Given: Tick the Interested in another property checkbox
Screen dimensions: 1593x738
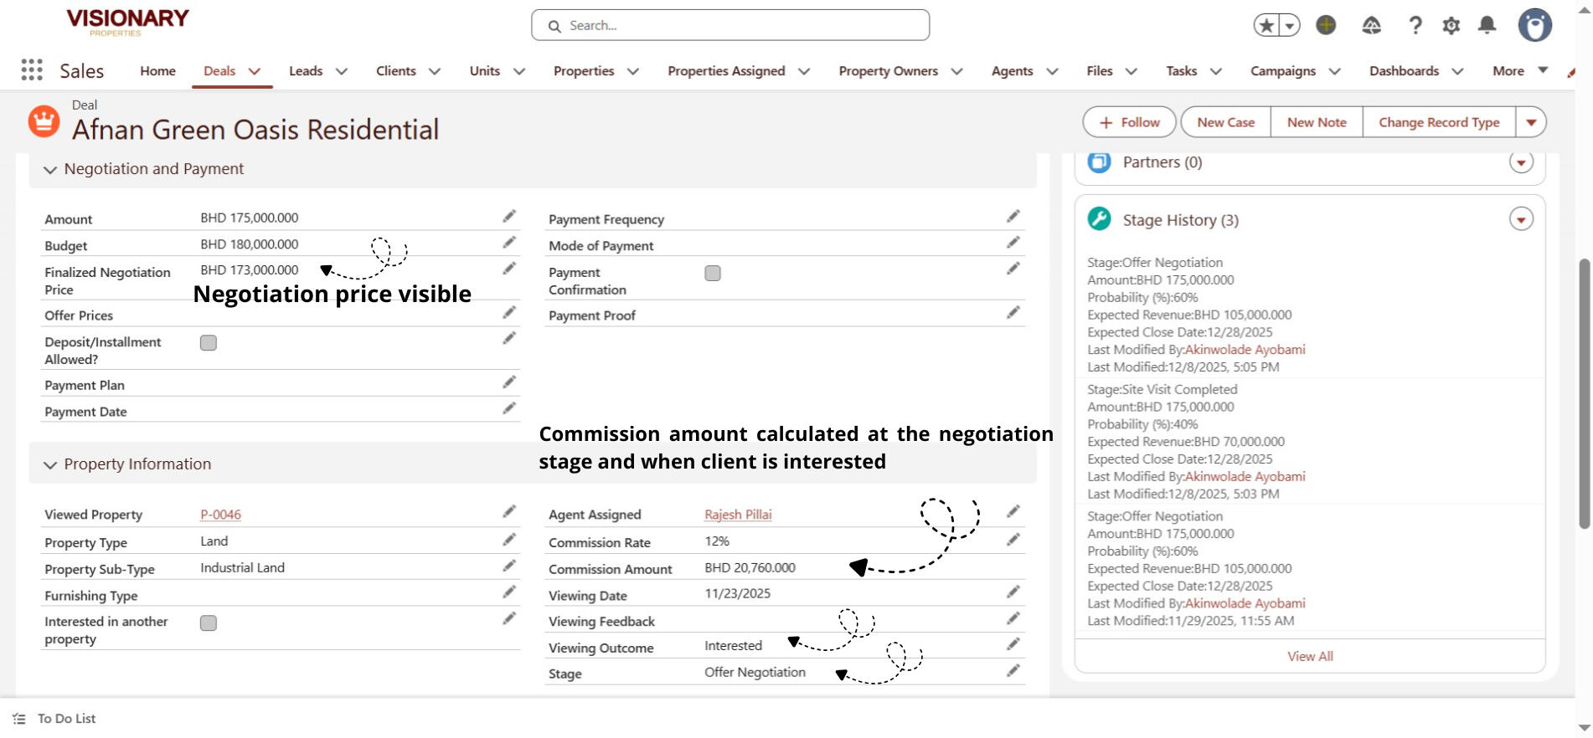Looking at the screenshot, I should (x=209, y=623).
